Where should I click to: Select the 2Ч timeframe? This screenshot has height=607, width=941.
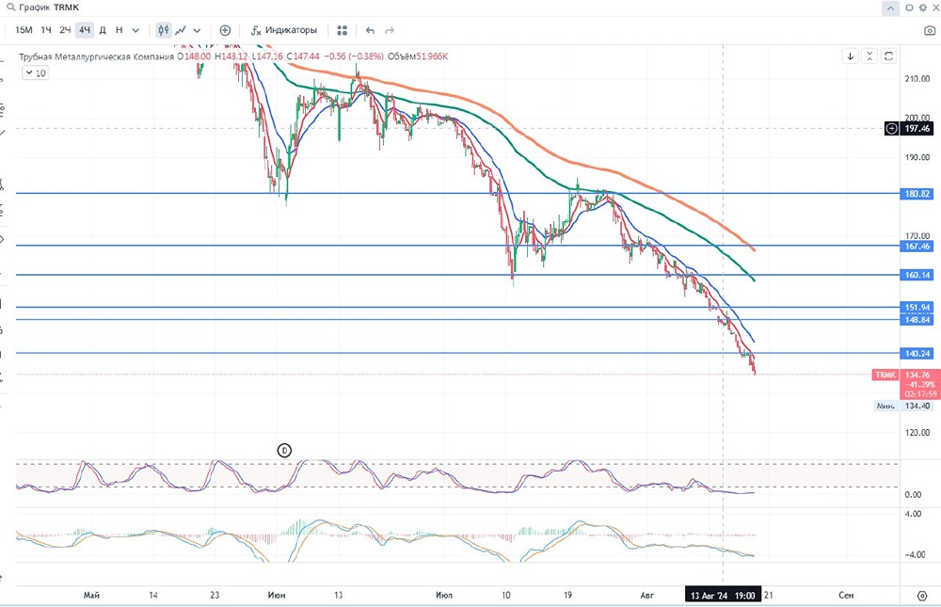[x=66, y=30]
